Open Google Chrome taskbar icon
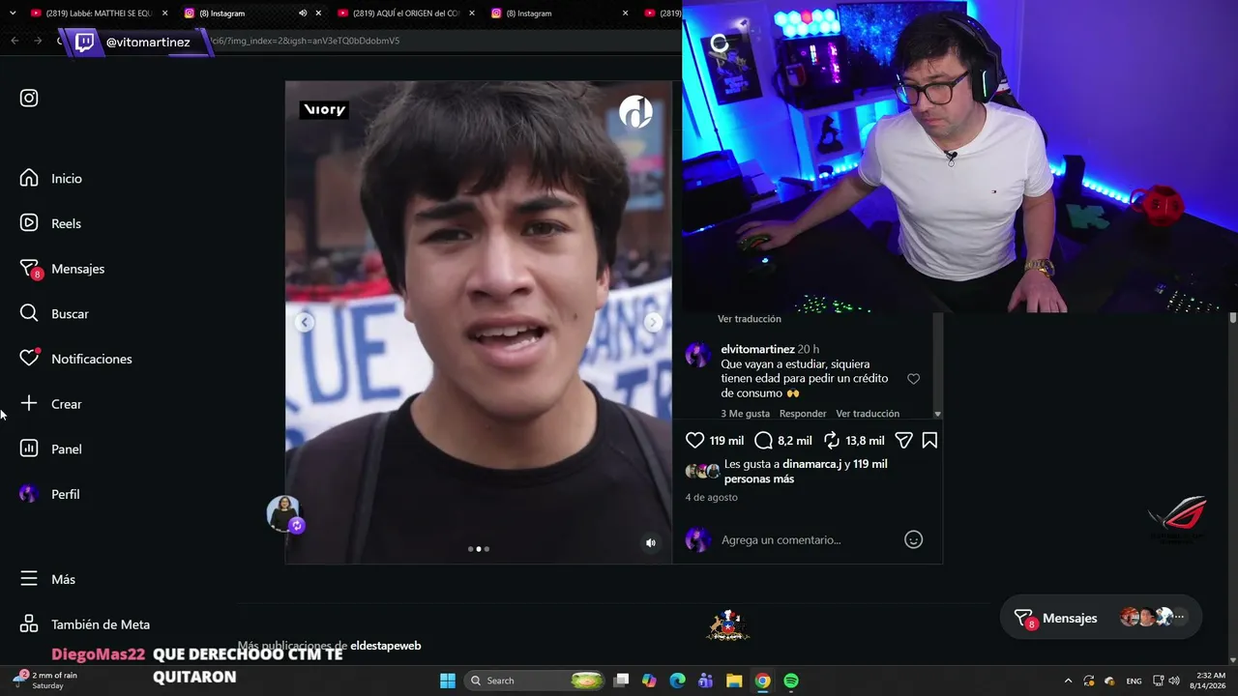Image resolution: width=1238 pixels, height=696 pixels. (x=763, y=681)
